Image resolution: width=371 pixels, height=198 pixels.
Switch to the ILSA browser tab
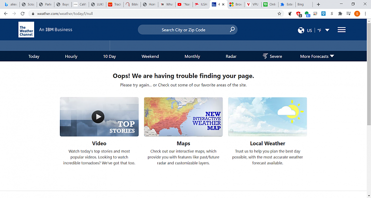[201, 4]
